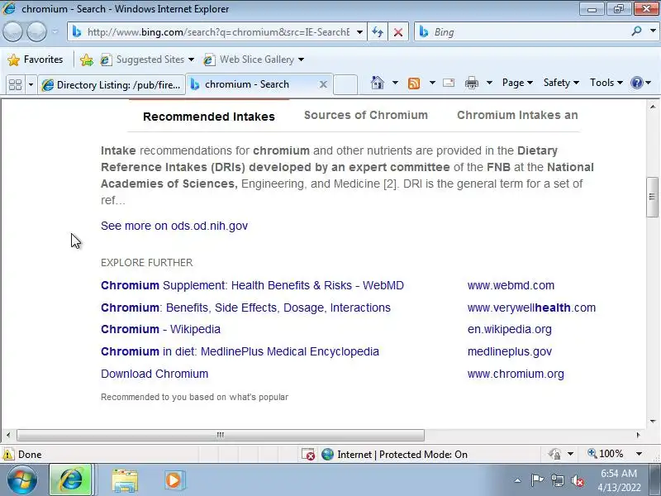Image resolution: width=661 pixels, height=496 pixels.
Task: Click Internet Explorer taskbar icon
Action: (70, 480)
